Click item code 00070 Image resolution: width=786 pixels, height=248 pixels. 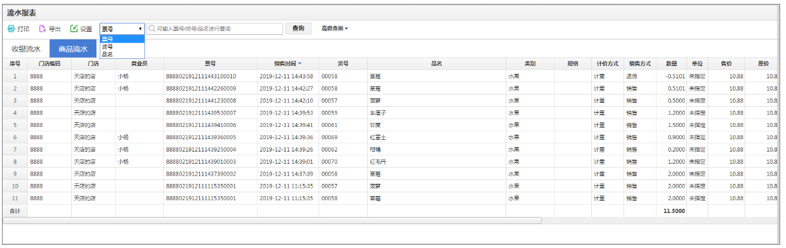pos(330,162)
